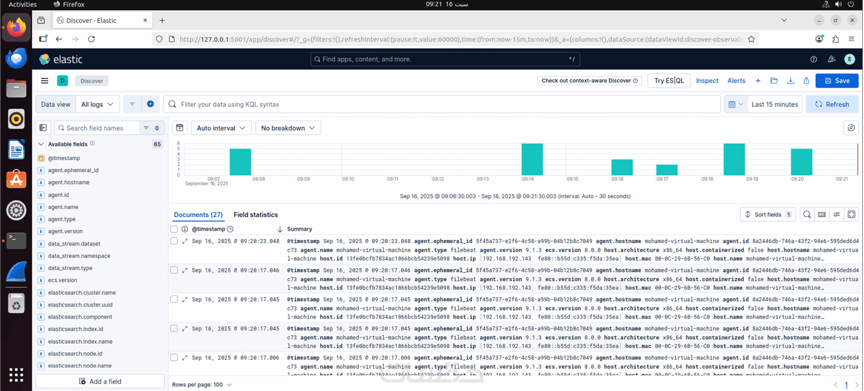Open the Auto interval dropdown
864x391 pixels.
[221, 128]
